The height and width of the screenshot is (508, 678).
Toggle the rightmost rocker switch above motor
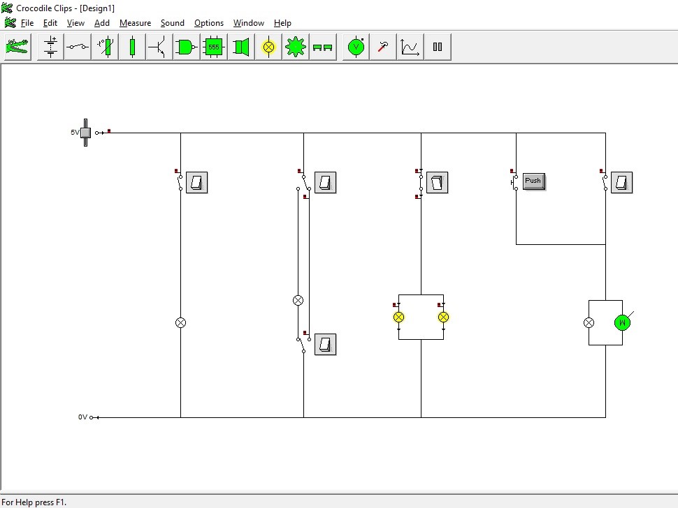(622, 183)
